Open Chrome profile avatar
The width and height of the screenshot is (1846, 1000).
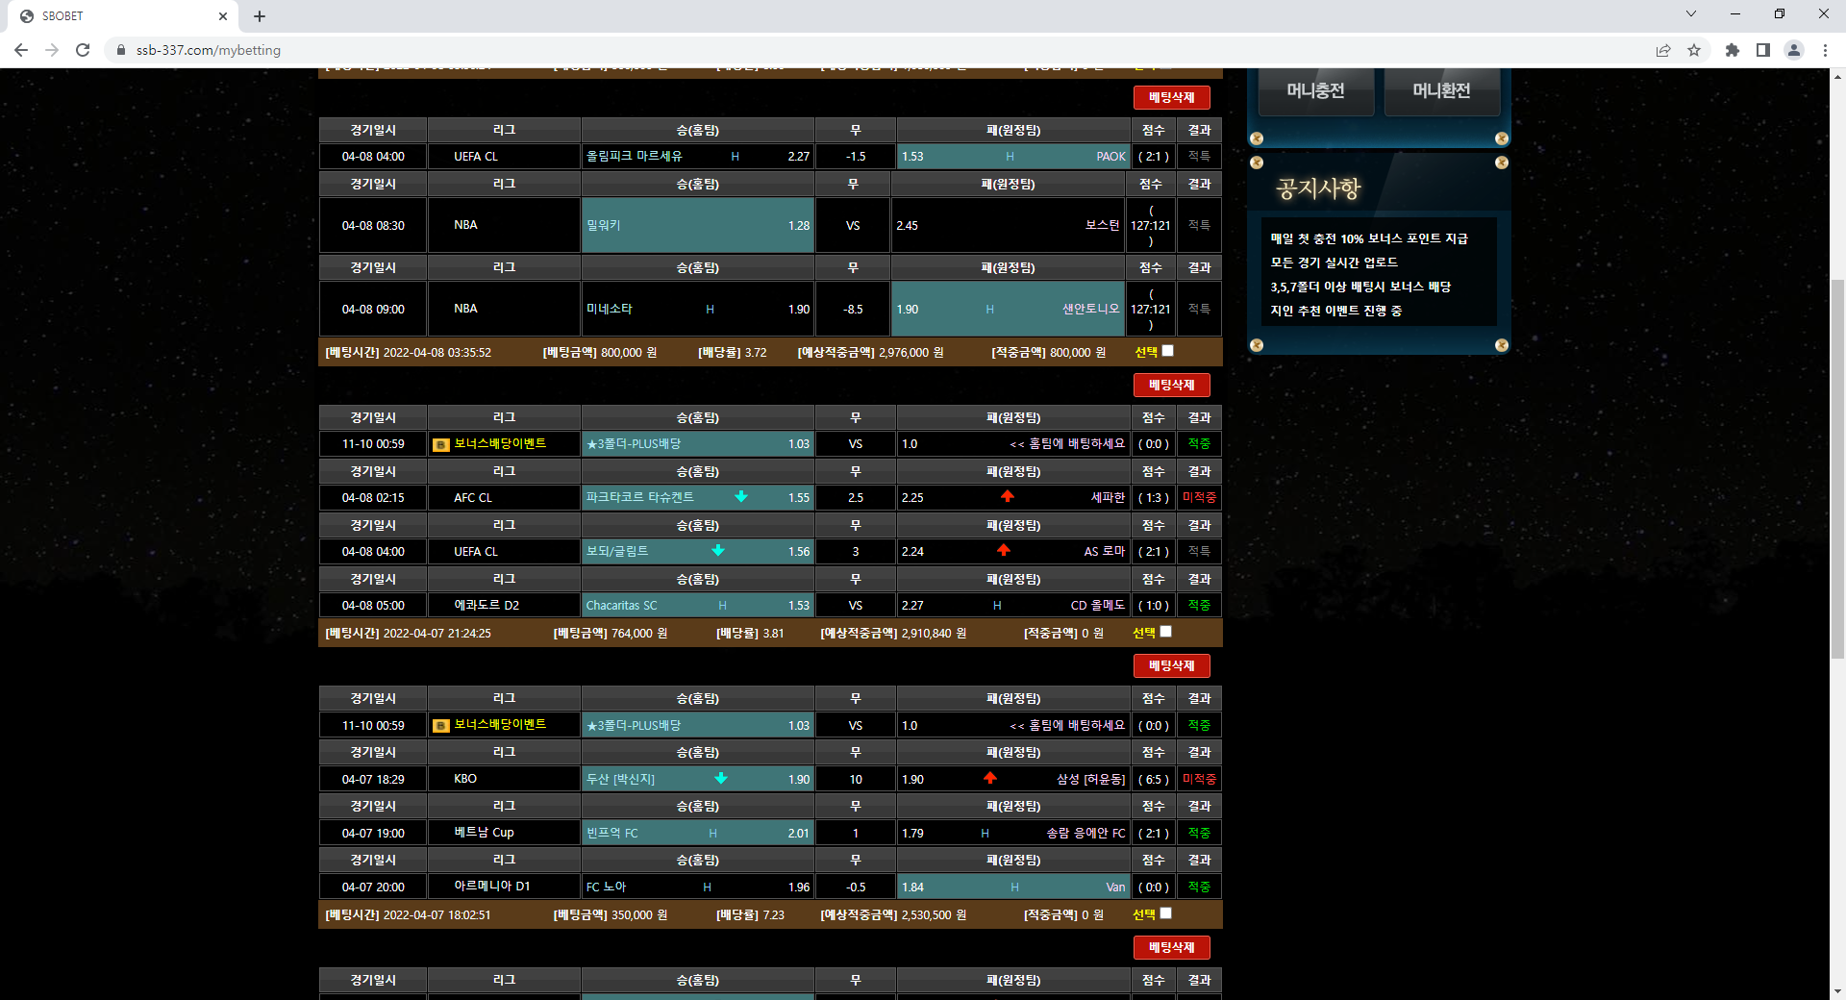[x=1794, y=50]
